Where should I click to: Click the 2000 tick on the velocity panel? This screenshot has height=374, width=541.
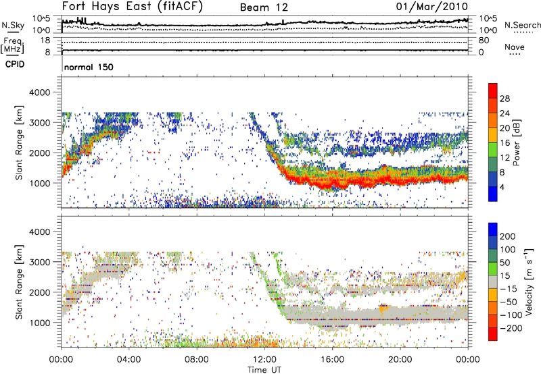tap(40, 292)
